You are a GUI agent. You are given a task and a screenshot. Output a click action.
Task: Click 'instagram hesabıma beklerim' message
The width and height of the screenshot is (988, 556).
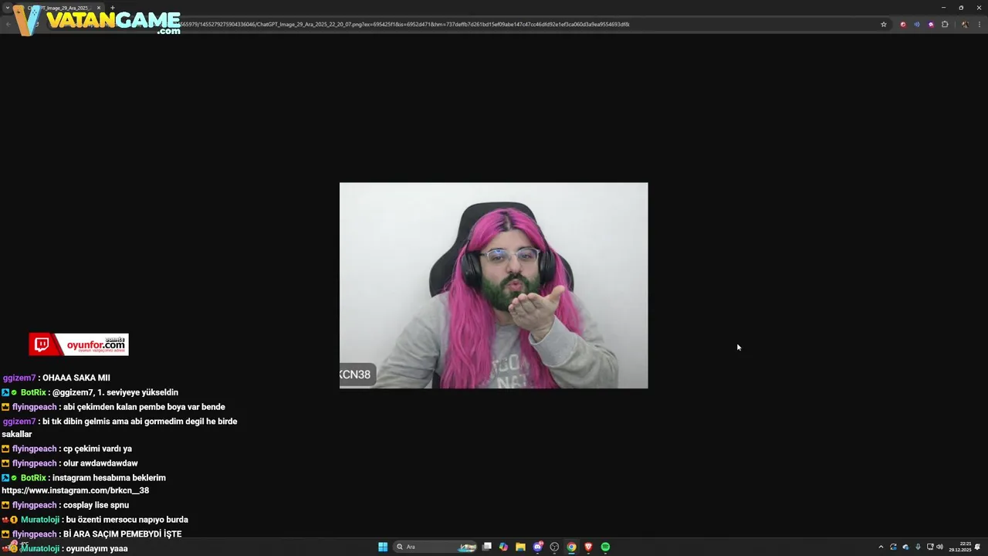[x=109, y=478]
